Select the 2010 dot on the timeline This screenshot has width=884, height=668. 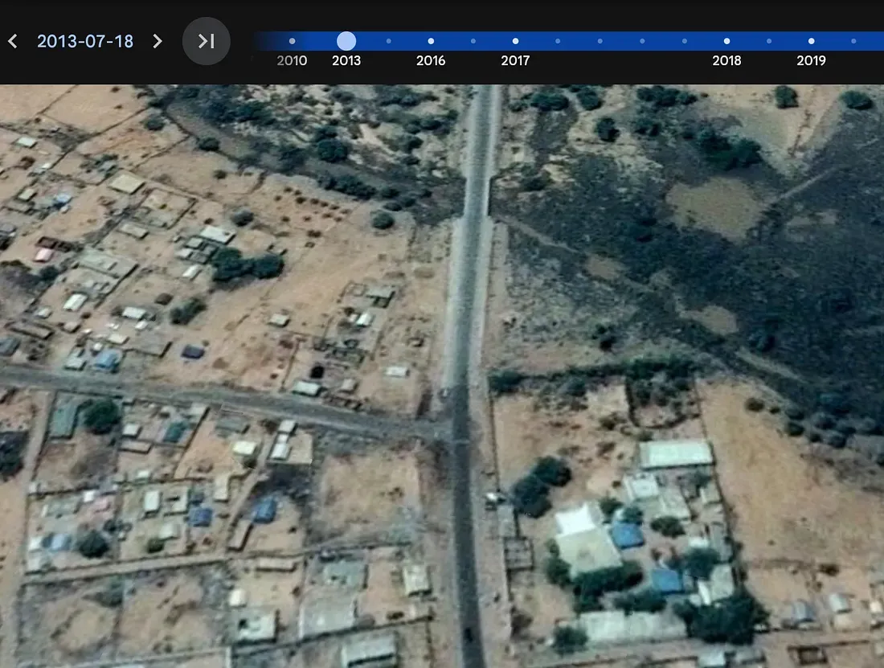[x=292, y=41]
